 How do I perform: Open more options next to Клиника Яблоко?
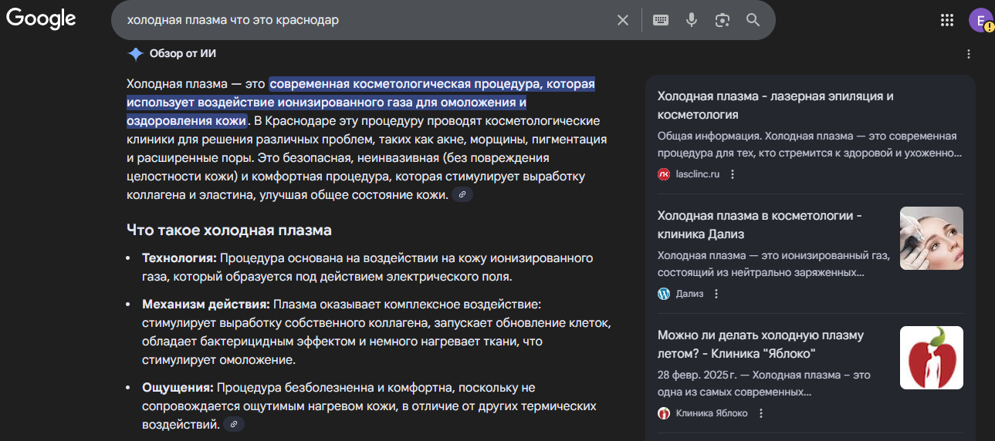click(x=760, y=413)
